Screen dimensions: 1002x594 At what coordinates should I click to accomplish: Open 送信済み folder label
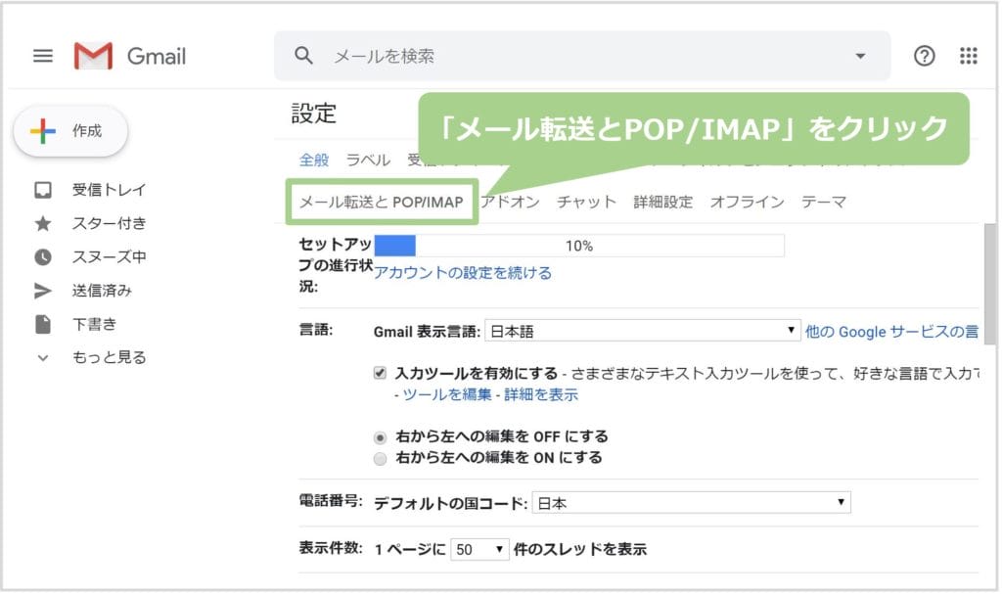[102, 291]
